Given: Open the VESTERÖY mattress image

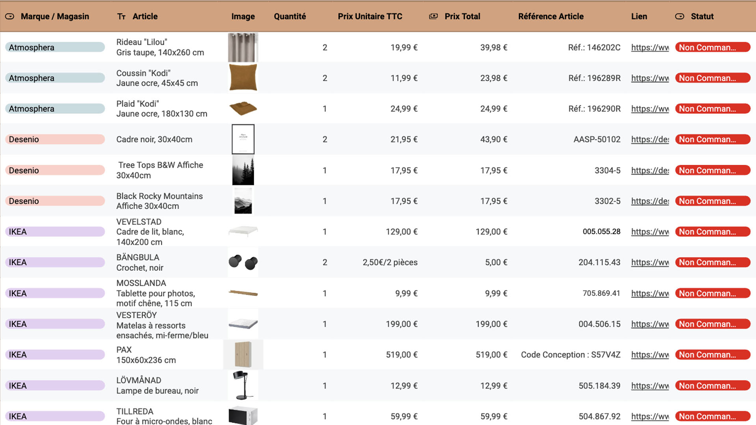Looking at the screenshot, I should click(243, 324).
